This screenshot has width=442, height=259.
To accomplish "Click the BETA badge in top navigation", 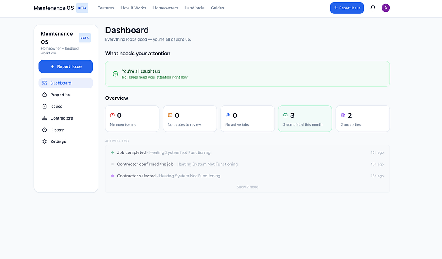I will tap(82, 8).
